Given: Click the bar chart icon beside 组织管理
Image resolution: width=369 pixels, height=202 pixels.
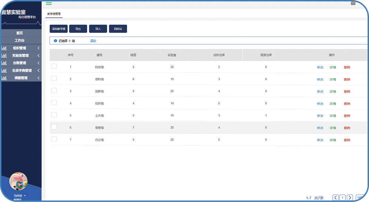Looking at the screenshot, I should (x=4, y=48).
